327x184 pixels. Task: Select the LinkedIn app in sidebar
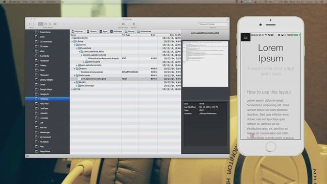[48, 113]
